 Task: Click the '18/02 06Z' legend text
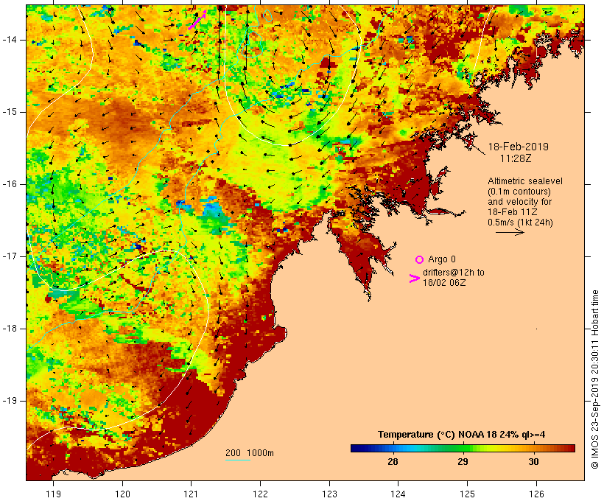(443, 282)
